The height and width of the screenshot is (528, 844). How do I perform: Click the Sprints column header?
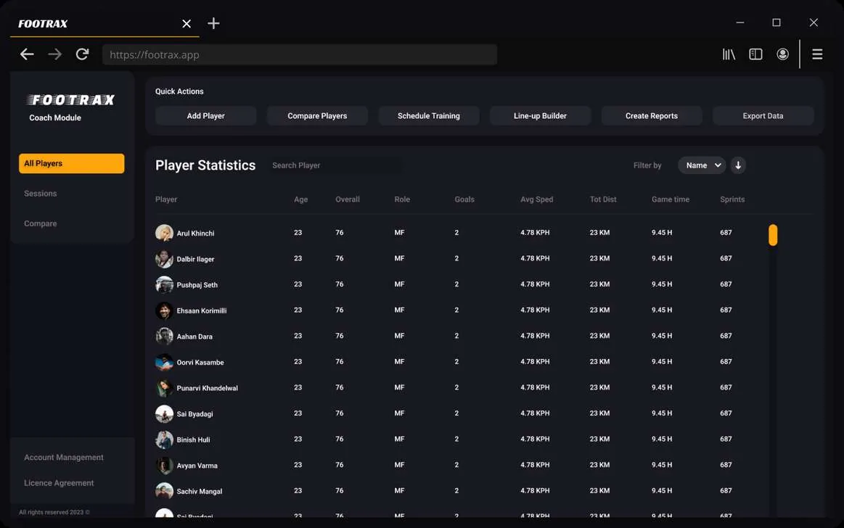732,199
